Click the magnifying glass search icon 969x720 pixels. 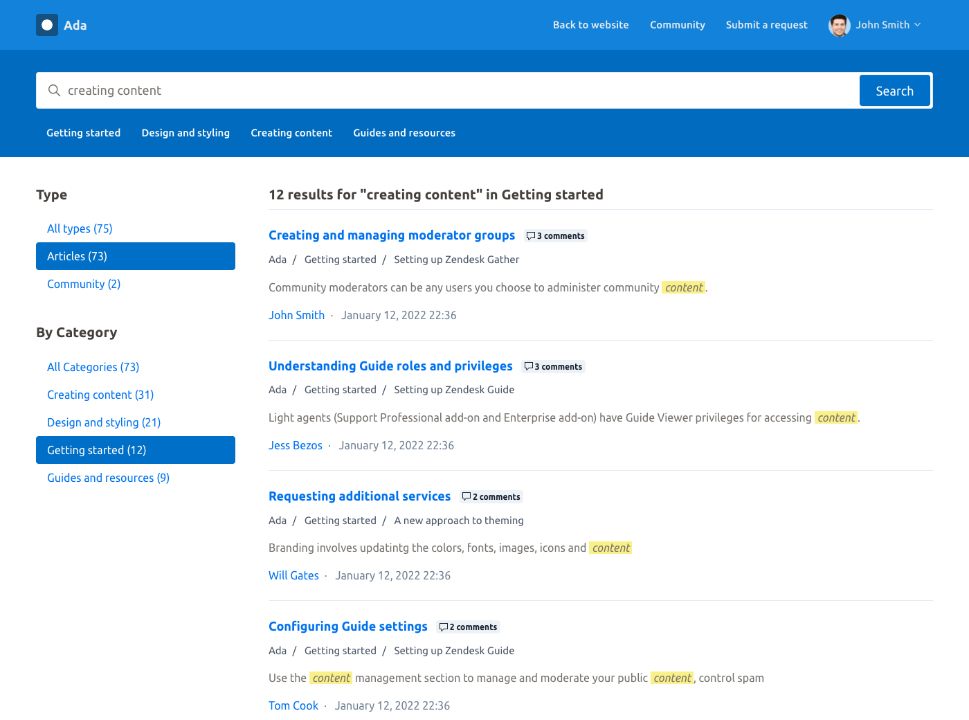point(54,91)
